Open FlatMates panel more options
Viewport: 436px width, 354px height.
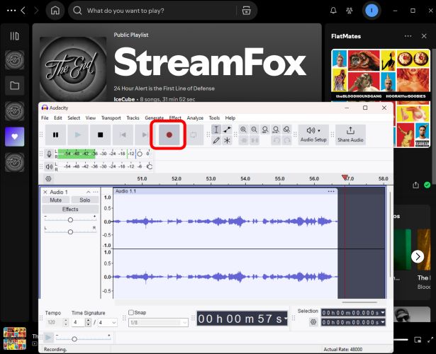pyautogui.click(x=408, y=36)
